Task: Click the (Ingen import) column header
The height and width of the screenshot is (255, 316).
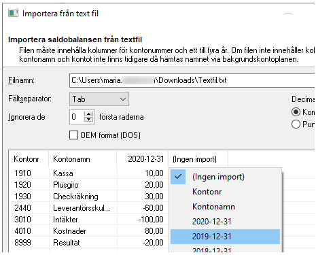Action: [x=198, y=159]
